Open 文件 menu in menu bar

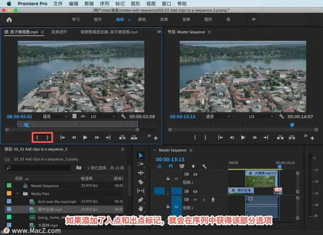point(58,4)
